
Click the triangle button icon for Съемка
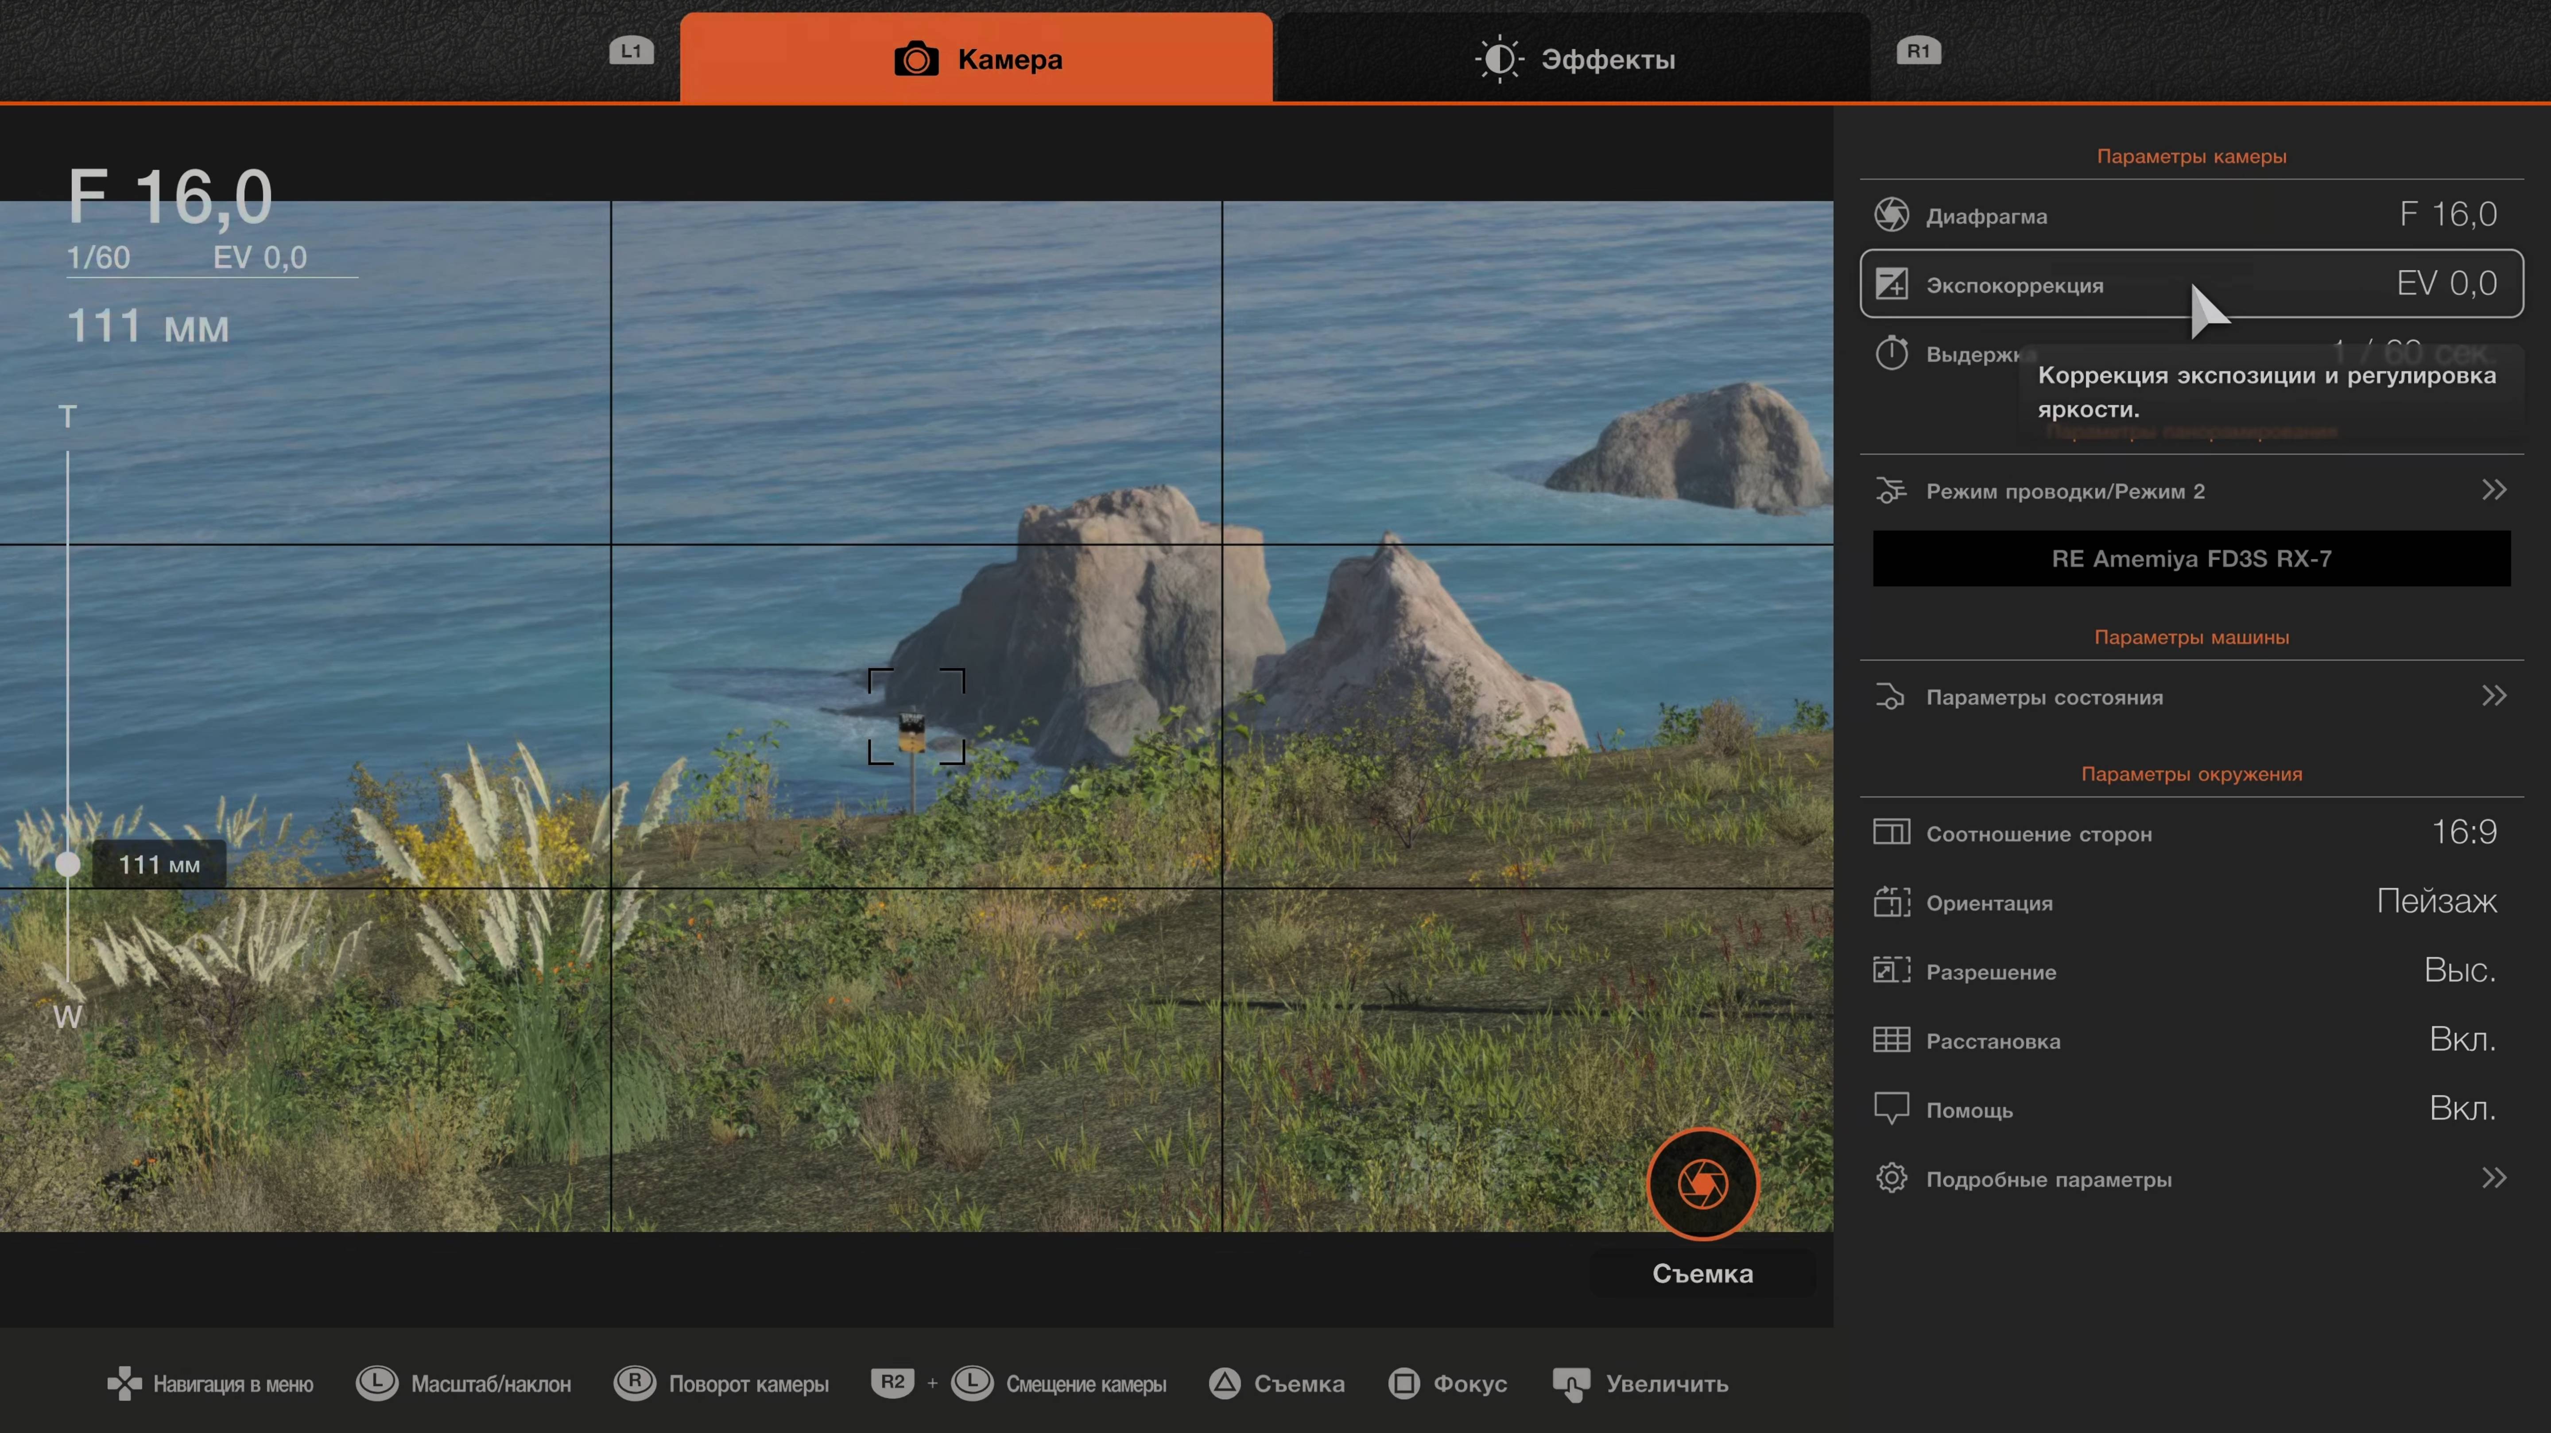pyautogui.click(x=1224, y=1383)
